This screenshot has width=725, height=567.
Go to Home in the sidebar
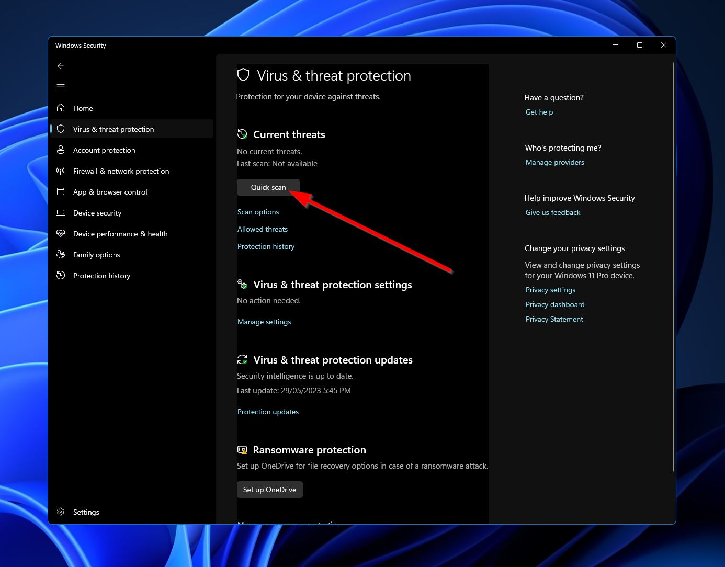point(132,108)
